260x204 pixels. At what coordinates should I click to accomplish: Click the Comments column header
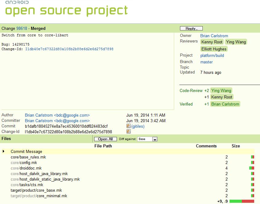[206, 146]
